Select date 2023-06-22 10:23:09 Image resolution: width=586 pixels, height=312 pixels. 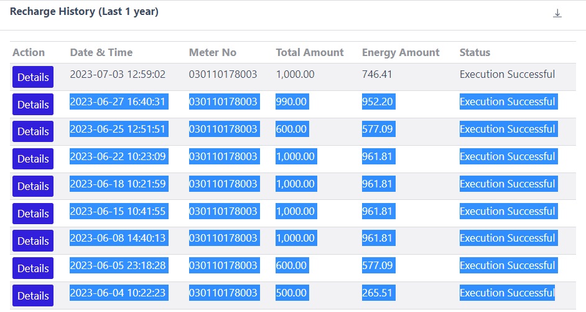coord(119,156)
